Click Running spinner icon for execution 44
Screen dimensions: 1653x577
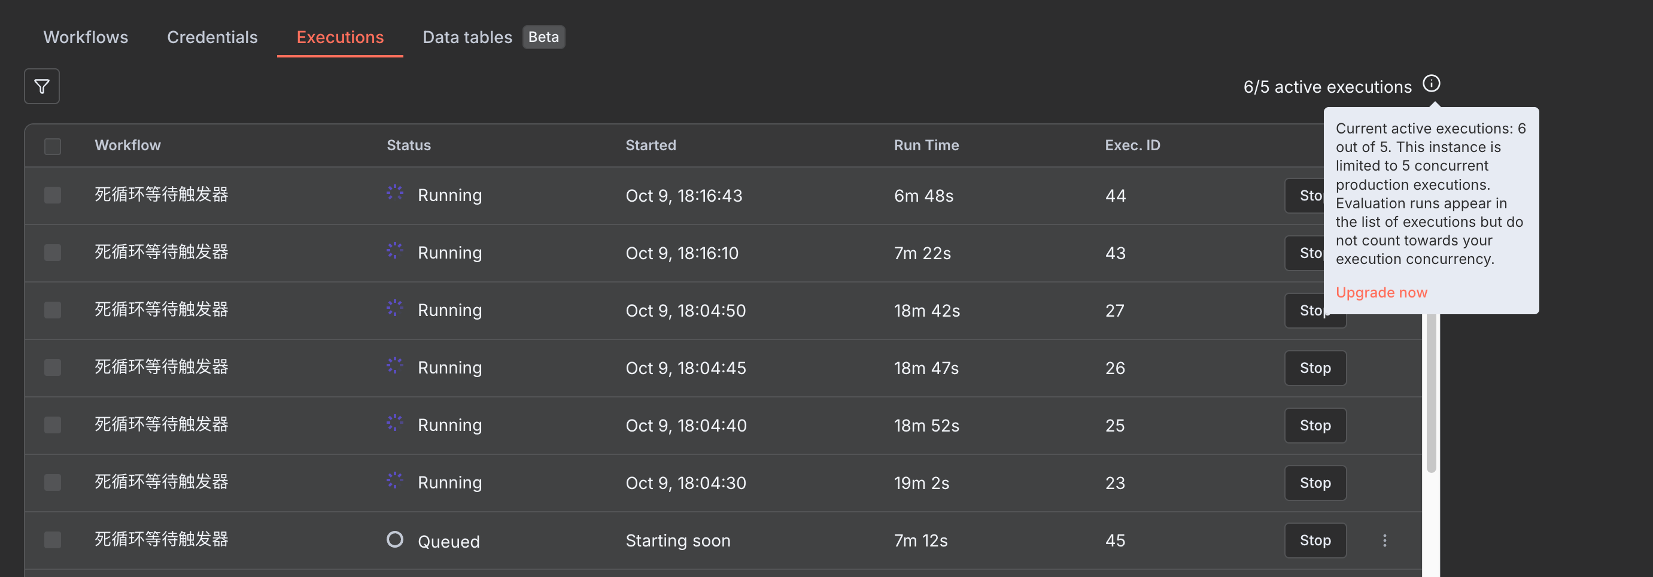click(x=394, y=193)
